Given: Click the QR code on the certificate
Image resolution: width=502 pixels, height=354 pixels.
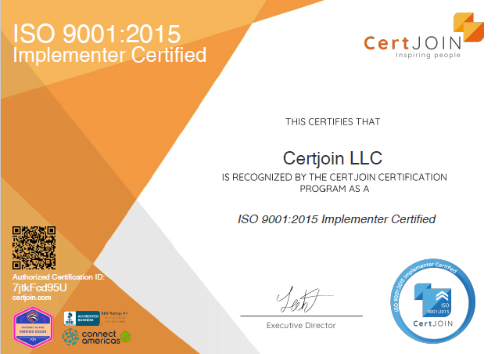Looking at the screenshot, I should (x=34, y=247).
